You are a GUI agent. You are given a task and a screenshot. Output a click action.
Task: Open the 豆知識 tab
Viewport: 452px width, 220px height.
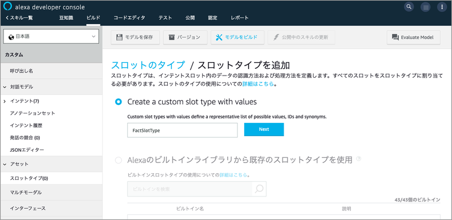tap(66, 18)
